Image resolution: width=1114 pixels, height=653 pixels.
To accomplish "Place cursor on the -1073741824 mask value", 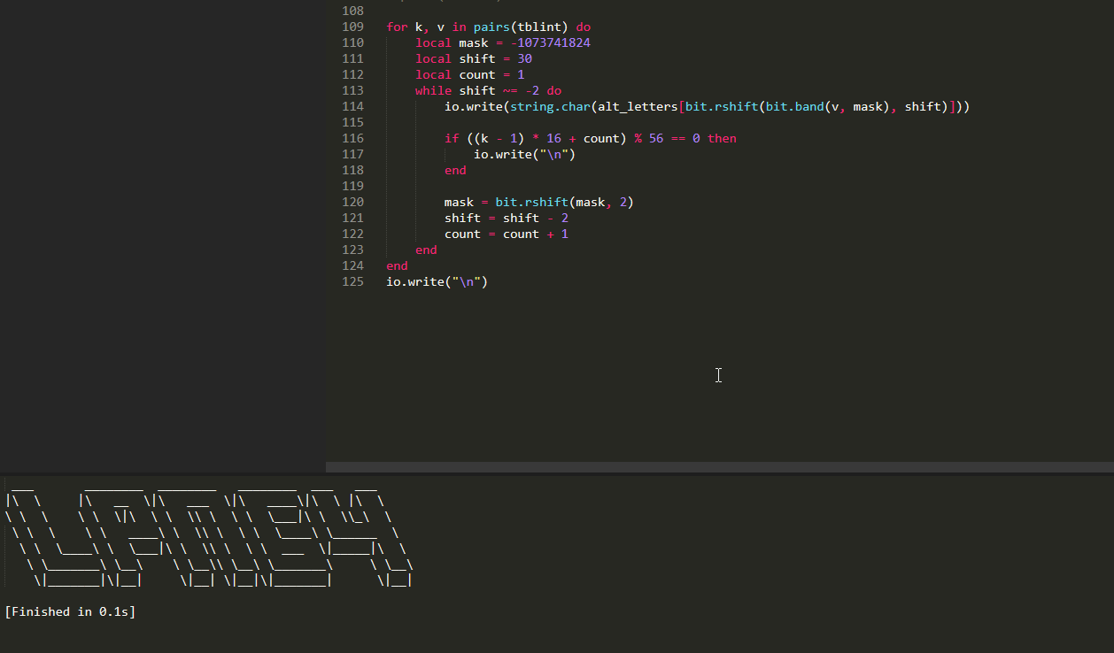I will [551, 43].
